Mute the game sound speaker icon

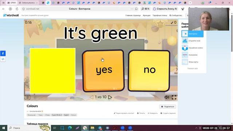(x=167, y=97)
